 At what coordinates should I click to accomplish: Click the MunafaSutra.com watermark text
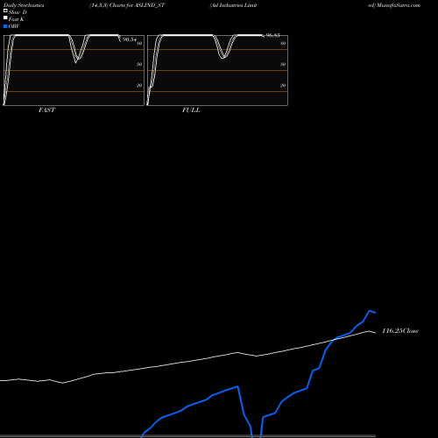click(399, 5)
